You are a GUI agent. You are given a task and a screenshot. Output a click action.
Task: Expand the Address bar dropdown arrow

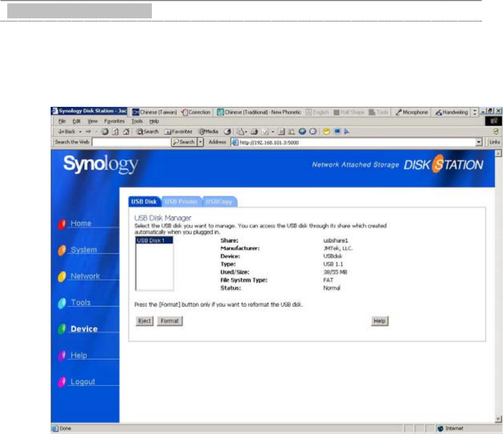click(479, 142)
